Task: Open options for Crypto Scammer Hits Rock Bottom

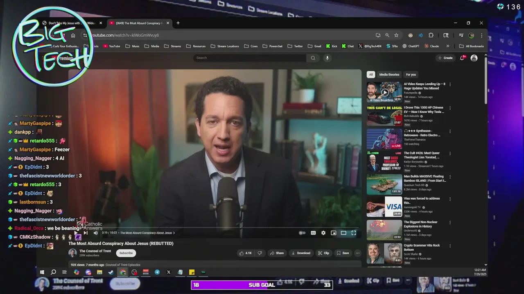Action: (x=450, y=245)
